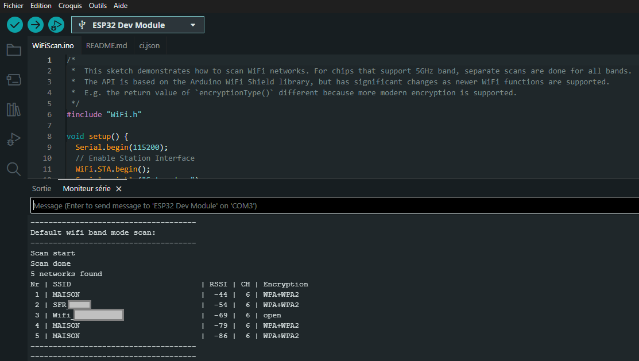Open the Search magnifier icon in sidebar
Screen dimensions: 639x361
(x=14, y=169)
